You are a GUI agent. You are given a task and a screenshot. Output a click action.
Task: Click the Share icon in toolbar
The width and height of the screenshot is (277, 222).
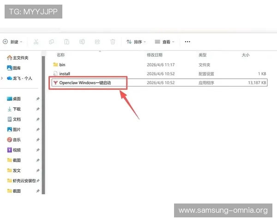97,42
